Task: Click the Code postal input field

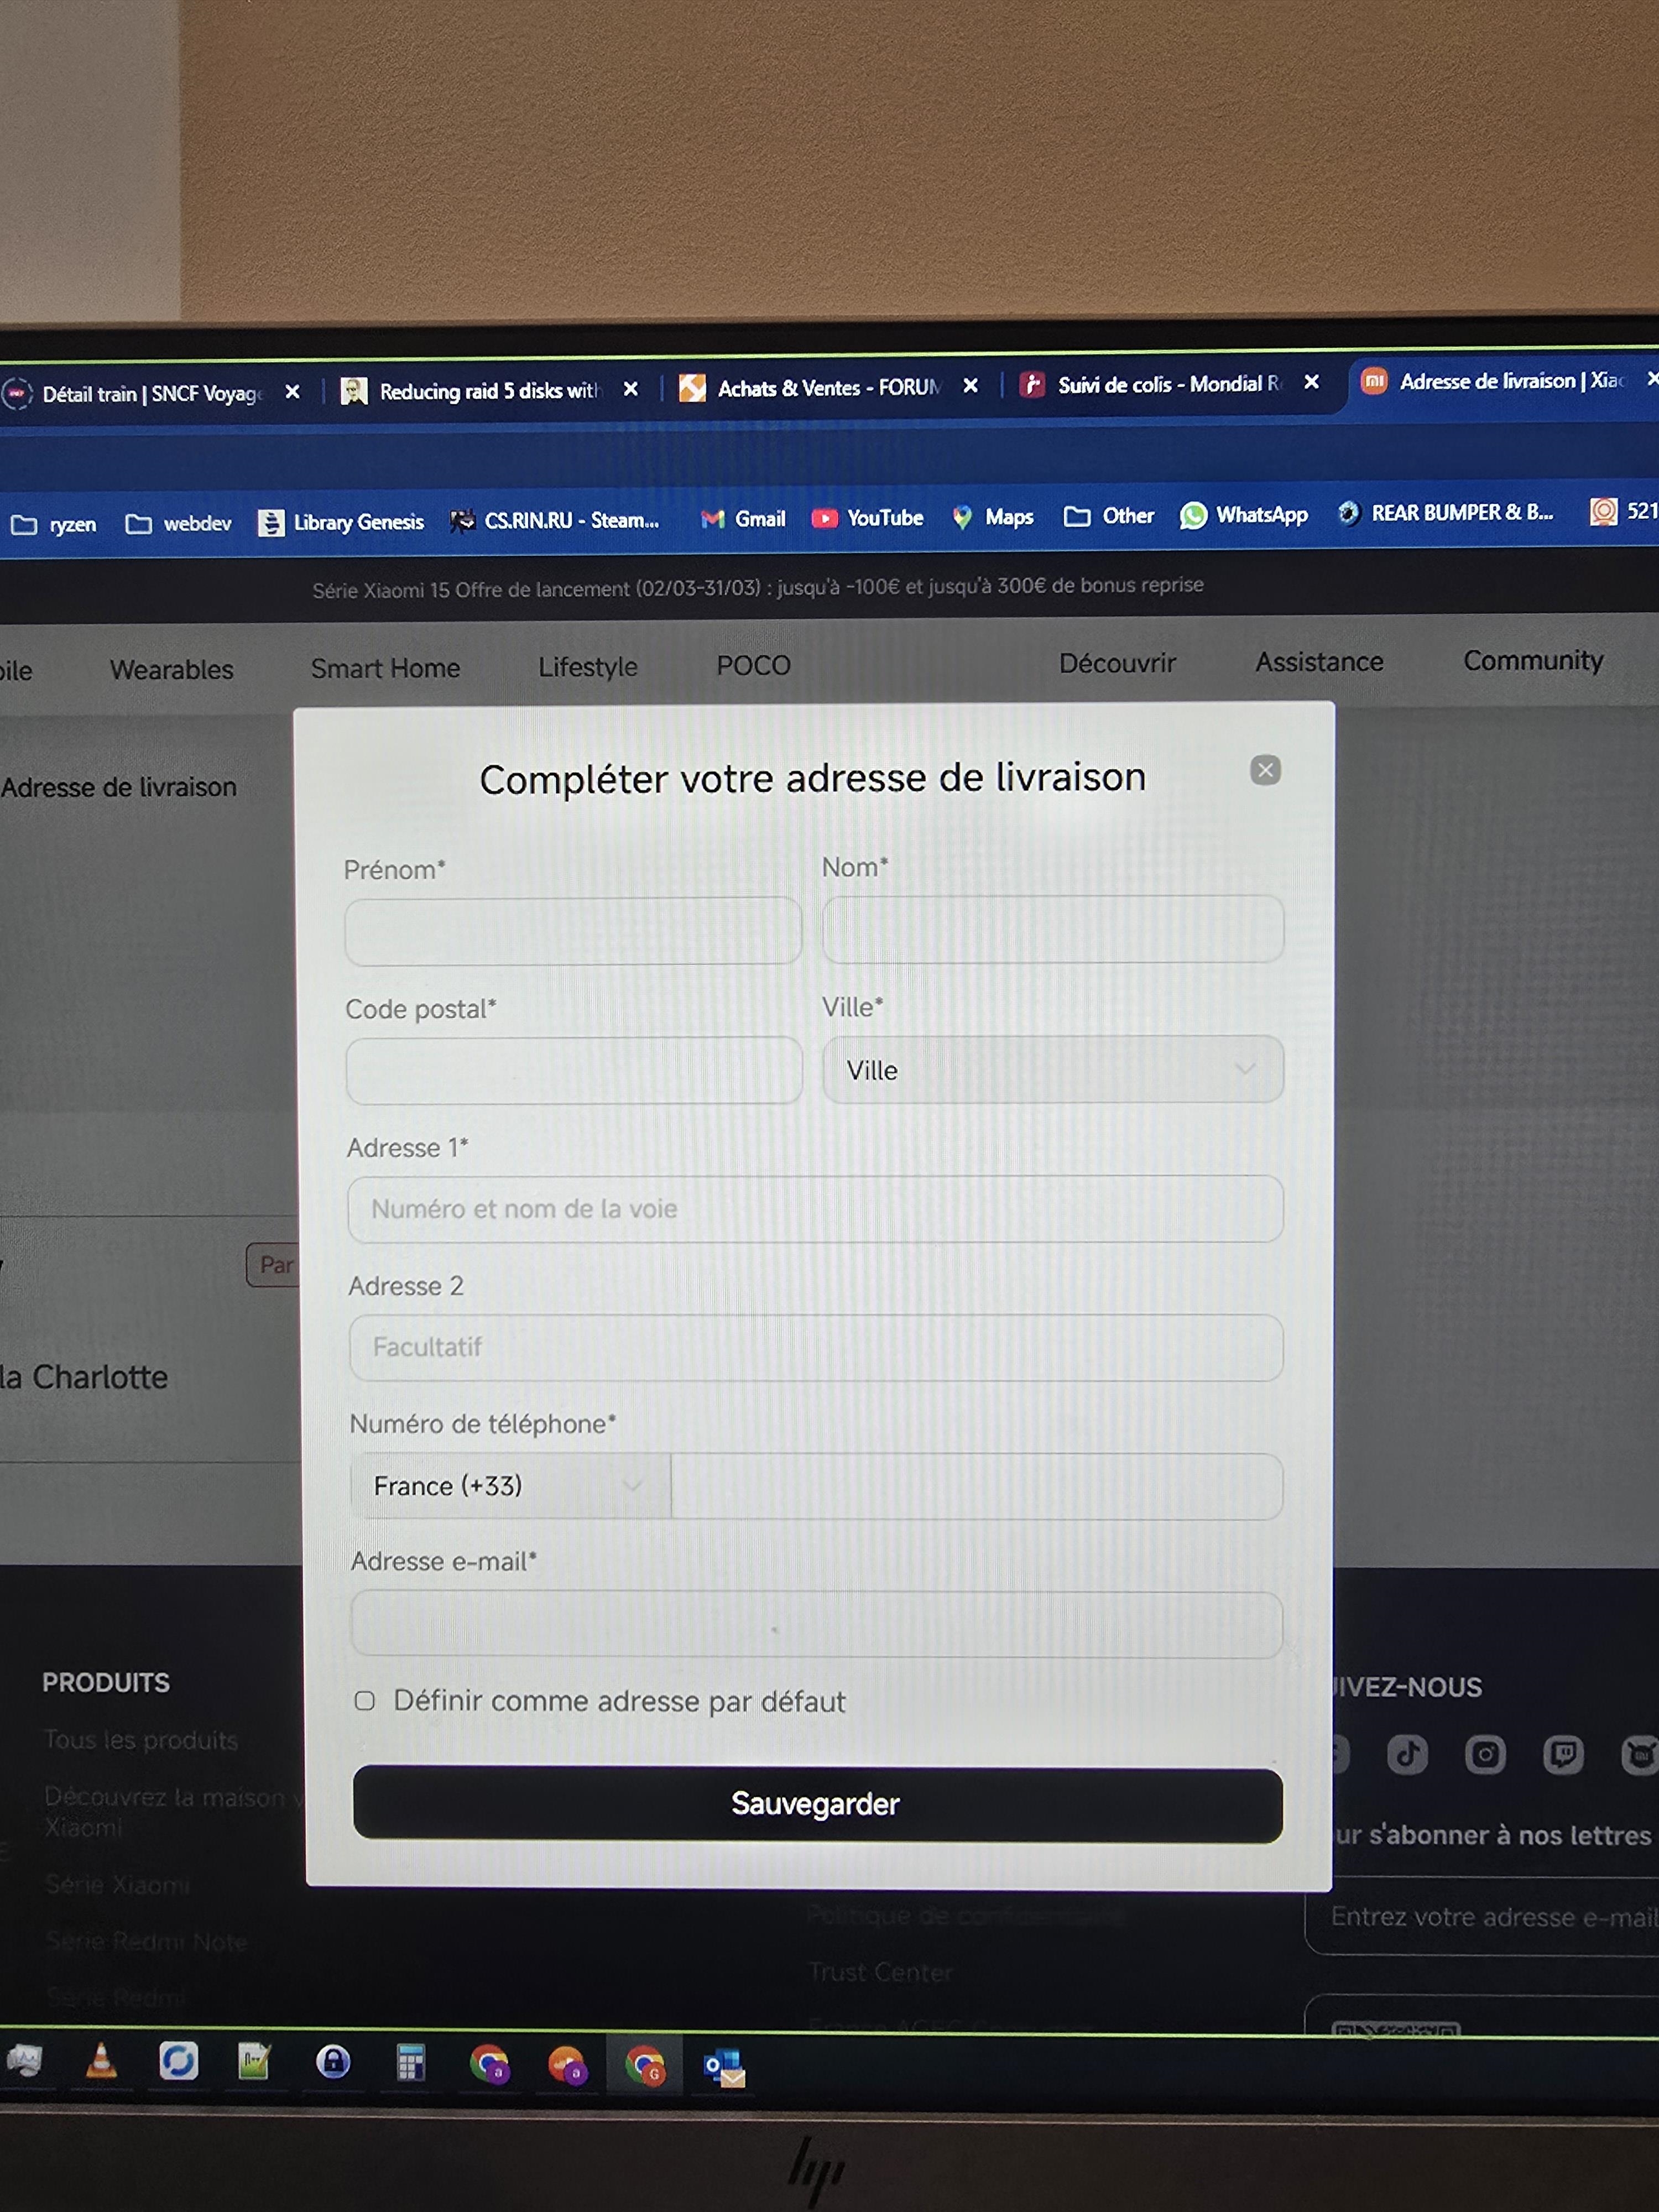Action: click(x=574, y=1071)
